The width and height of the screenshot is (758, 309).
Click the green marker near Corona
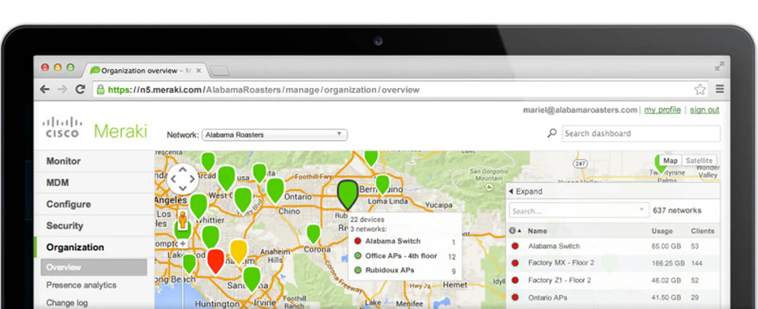313,234
